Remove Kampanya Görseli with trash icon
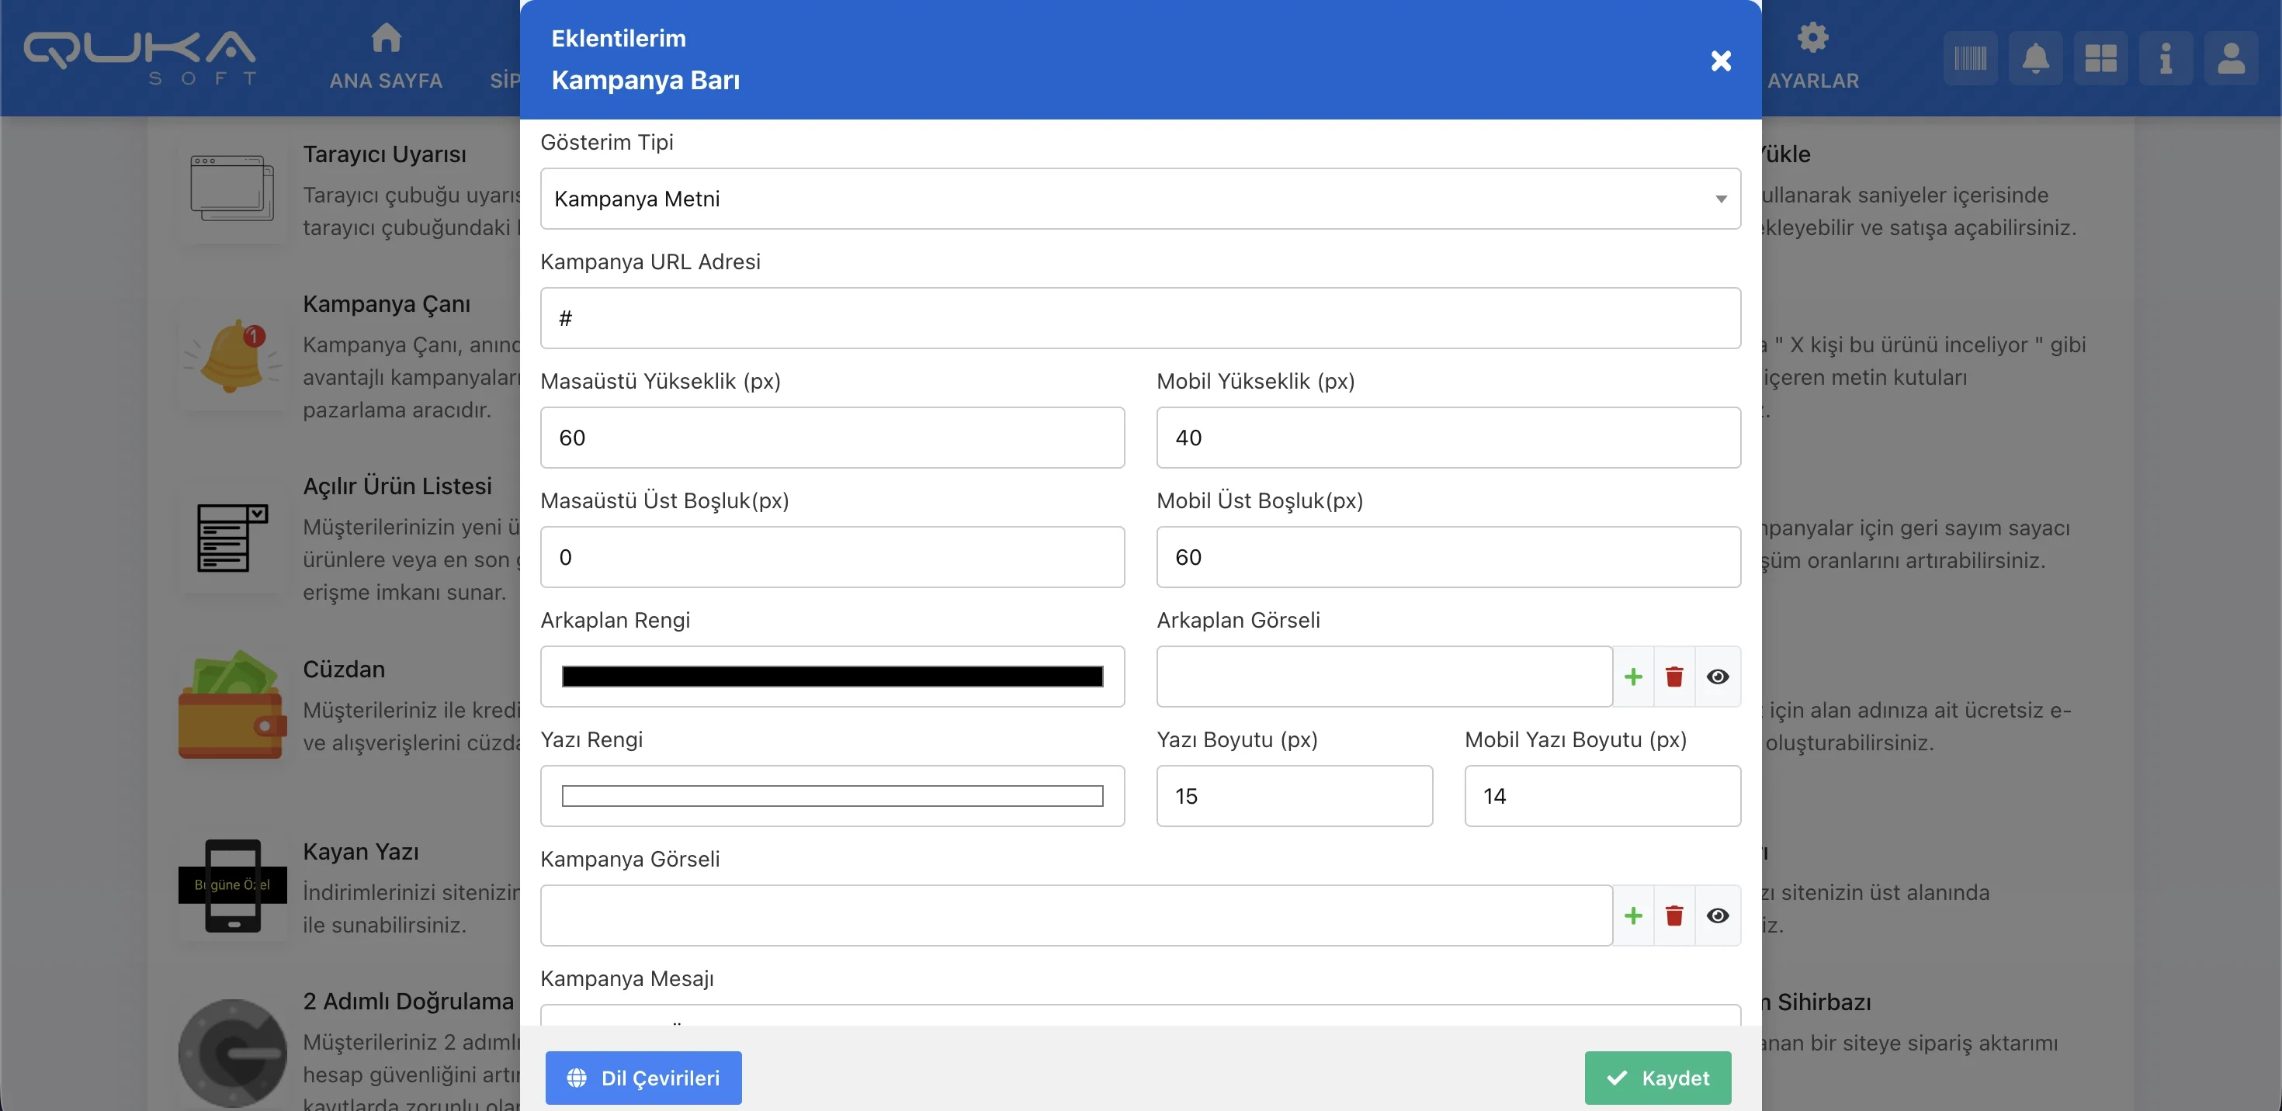 click(1674, 916)
